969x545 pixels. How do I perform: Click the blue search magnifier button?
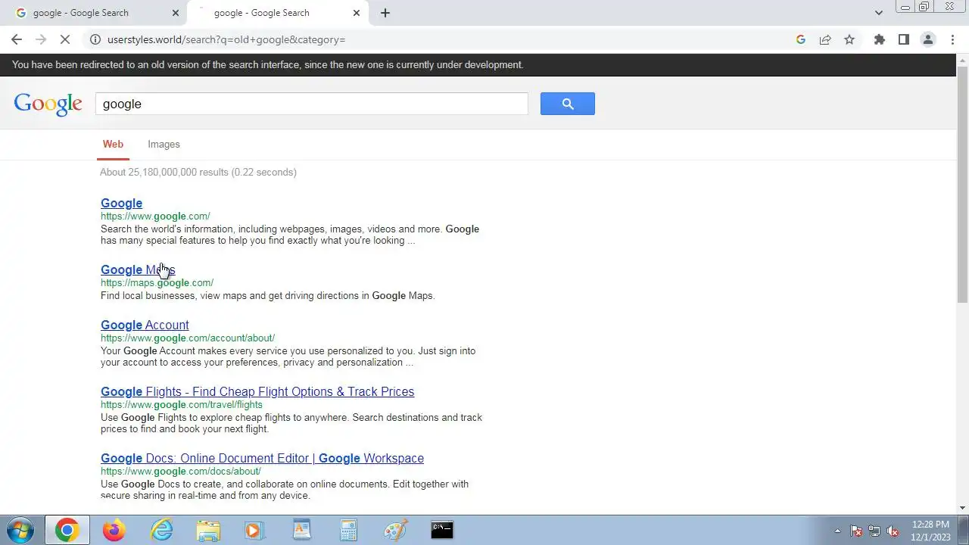coord(568,104)
